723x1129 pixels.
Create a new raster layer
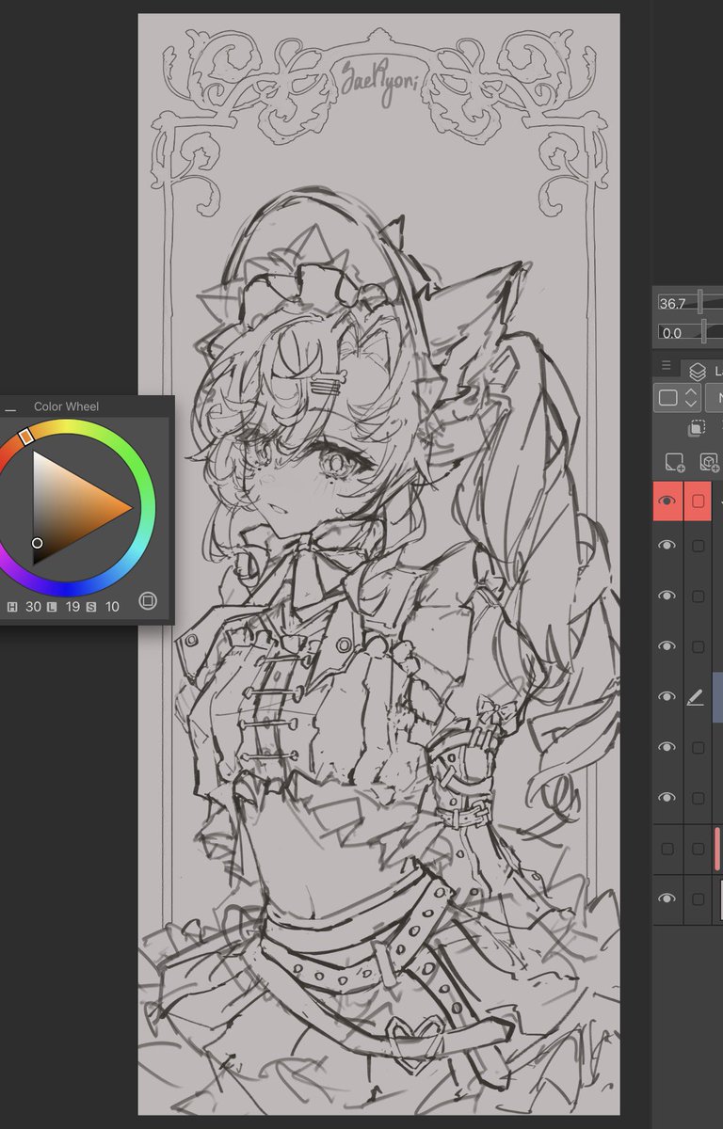pos(674,461)
